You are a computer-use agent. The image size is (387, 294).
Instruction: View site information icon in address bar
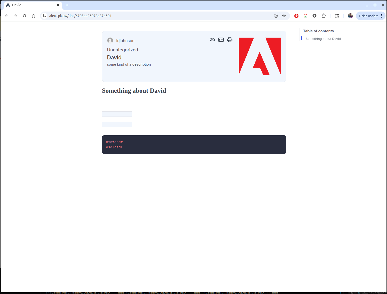tap(44, 16)
